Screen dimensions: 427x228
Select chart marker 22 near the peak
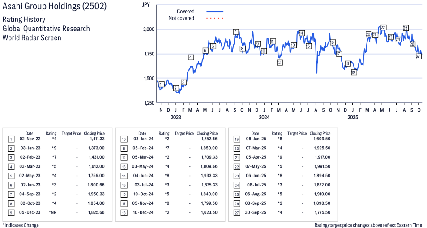pos(383,27)
